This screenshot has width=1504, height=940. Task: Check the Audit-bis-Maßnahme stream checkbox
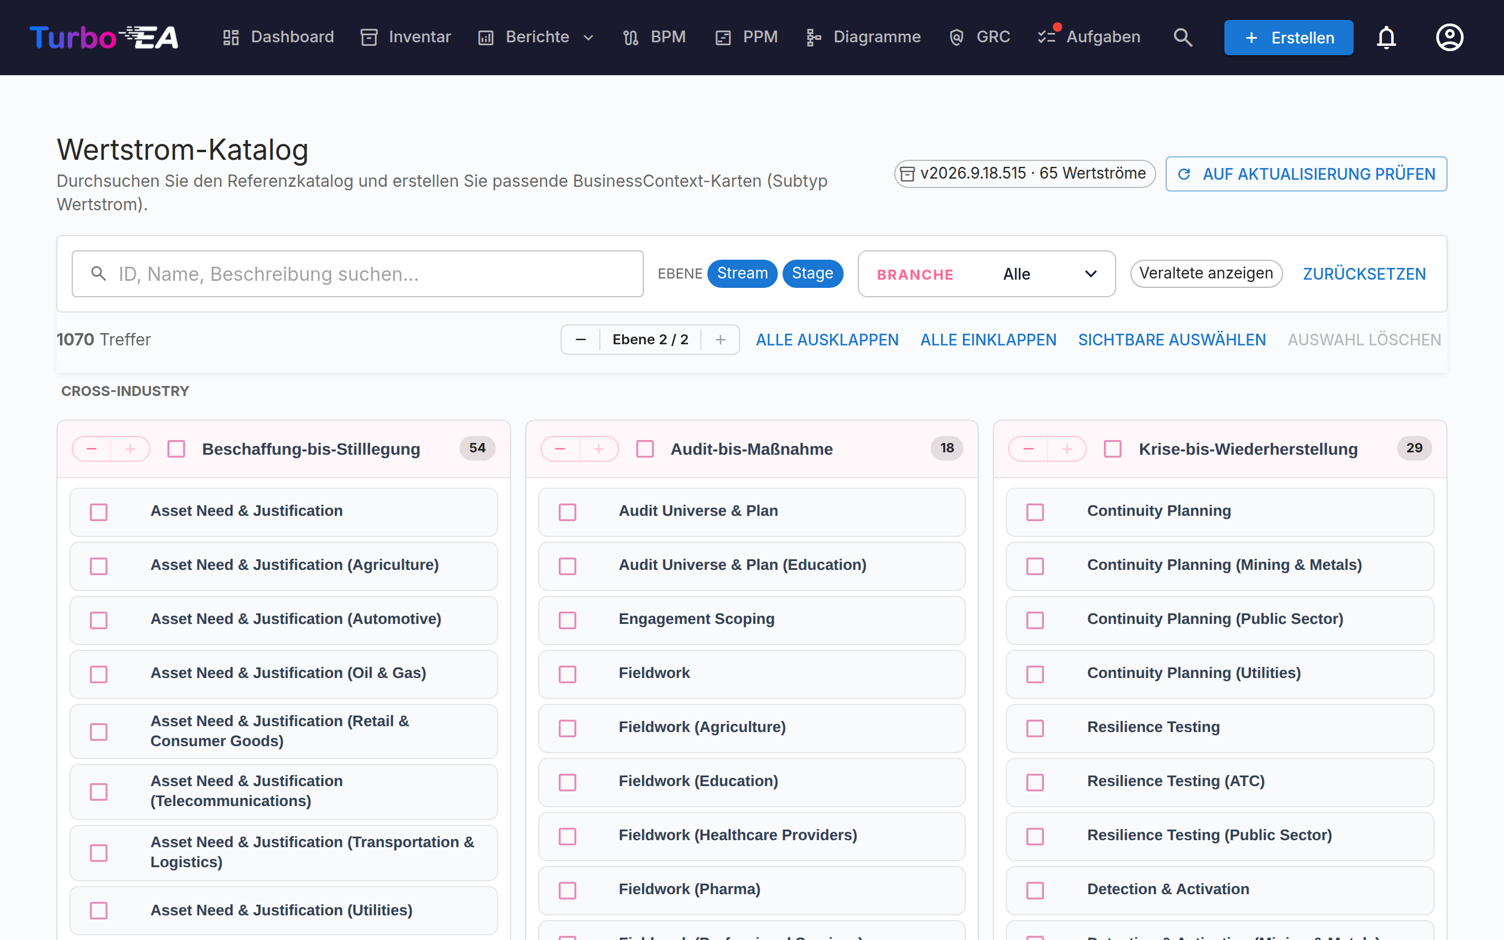coord(645,449)
